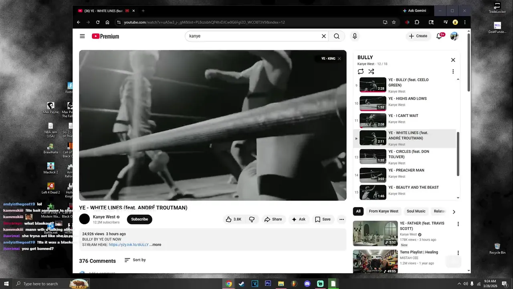Play YE - HIGHS AND LOWS
This screenshot has height=289, width=513.
point(404,103)
